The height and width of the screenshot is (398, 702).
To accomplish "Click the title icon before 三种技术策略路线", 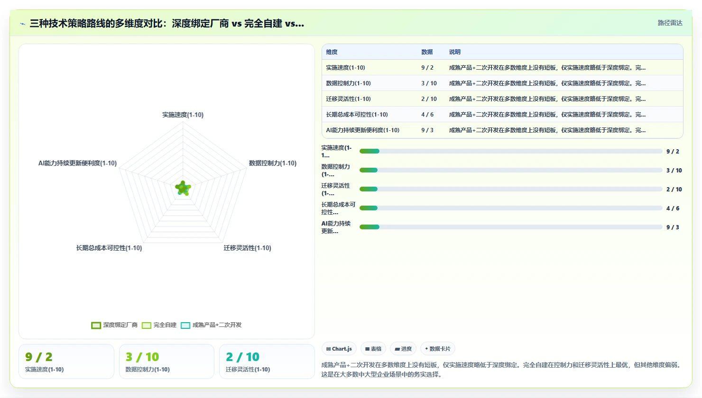I will tap(22, 24).
